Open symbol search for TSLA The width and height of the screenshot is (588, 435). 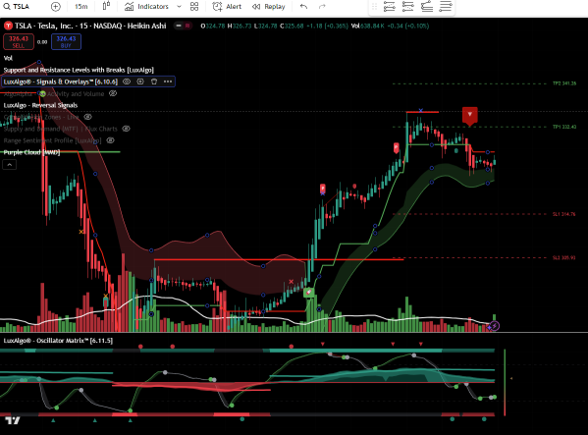pyautogui.click(x=17, y=6)
